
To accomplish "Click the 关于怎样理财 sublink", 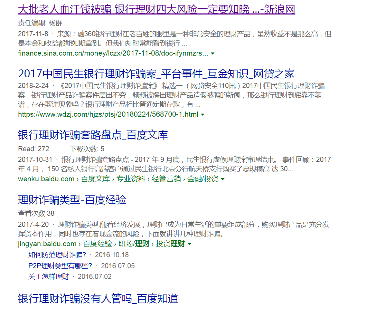I will click(x=48, y=277).
